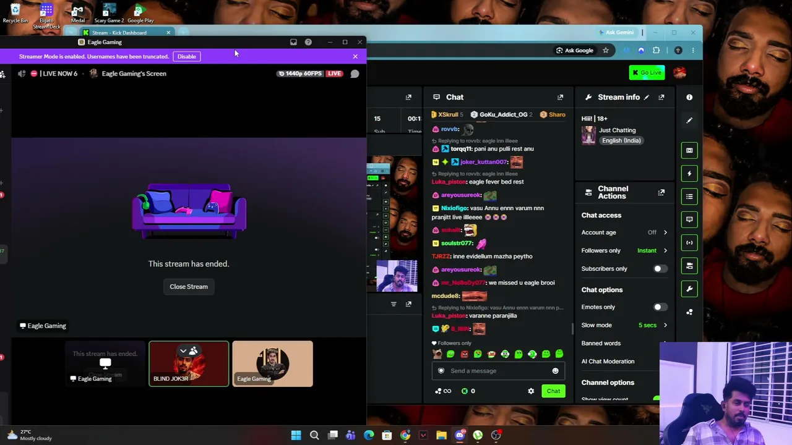
Task: Open Banned words settings
Action: coord(624,343)
